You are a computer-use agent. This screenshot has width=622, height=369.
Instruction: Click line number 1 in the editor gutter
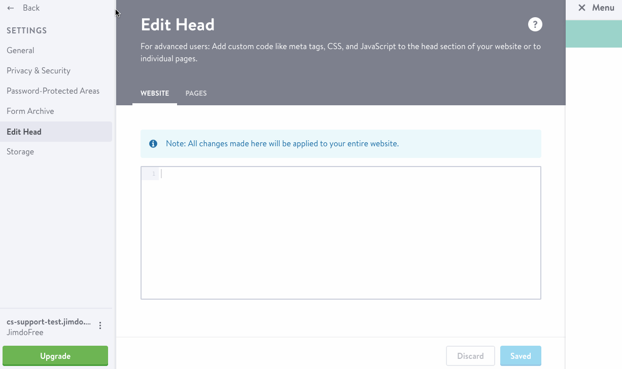pos(153,174)
